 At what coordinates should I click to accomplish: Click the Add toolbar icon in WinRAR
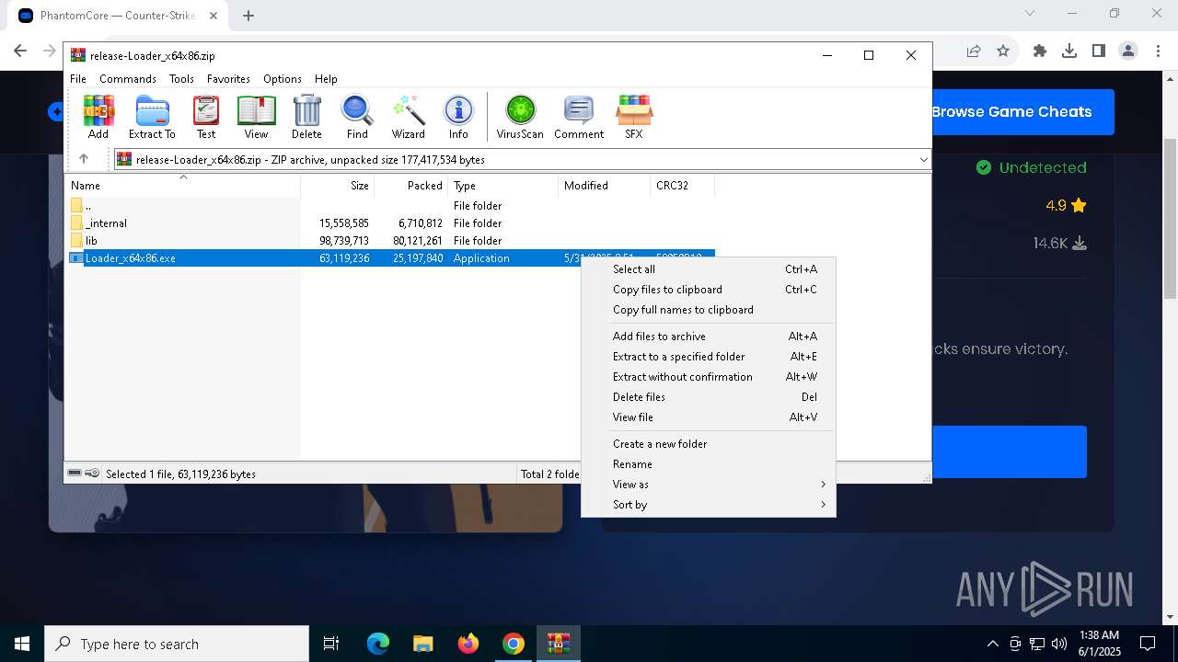pyautogui.click(x=98, y=117)
